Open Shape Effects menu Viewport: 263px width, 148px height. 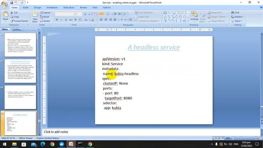(217, 21)
